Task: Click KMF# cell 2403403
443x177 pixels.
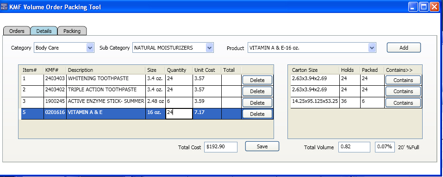Action: pos(55,80)
